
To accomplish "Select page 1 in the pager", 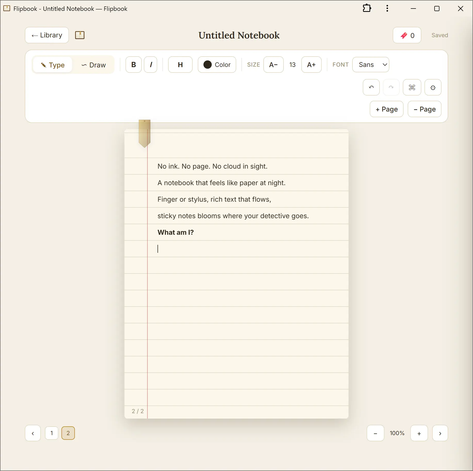I will [x=52, y=433].
